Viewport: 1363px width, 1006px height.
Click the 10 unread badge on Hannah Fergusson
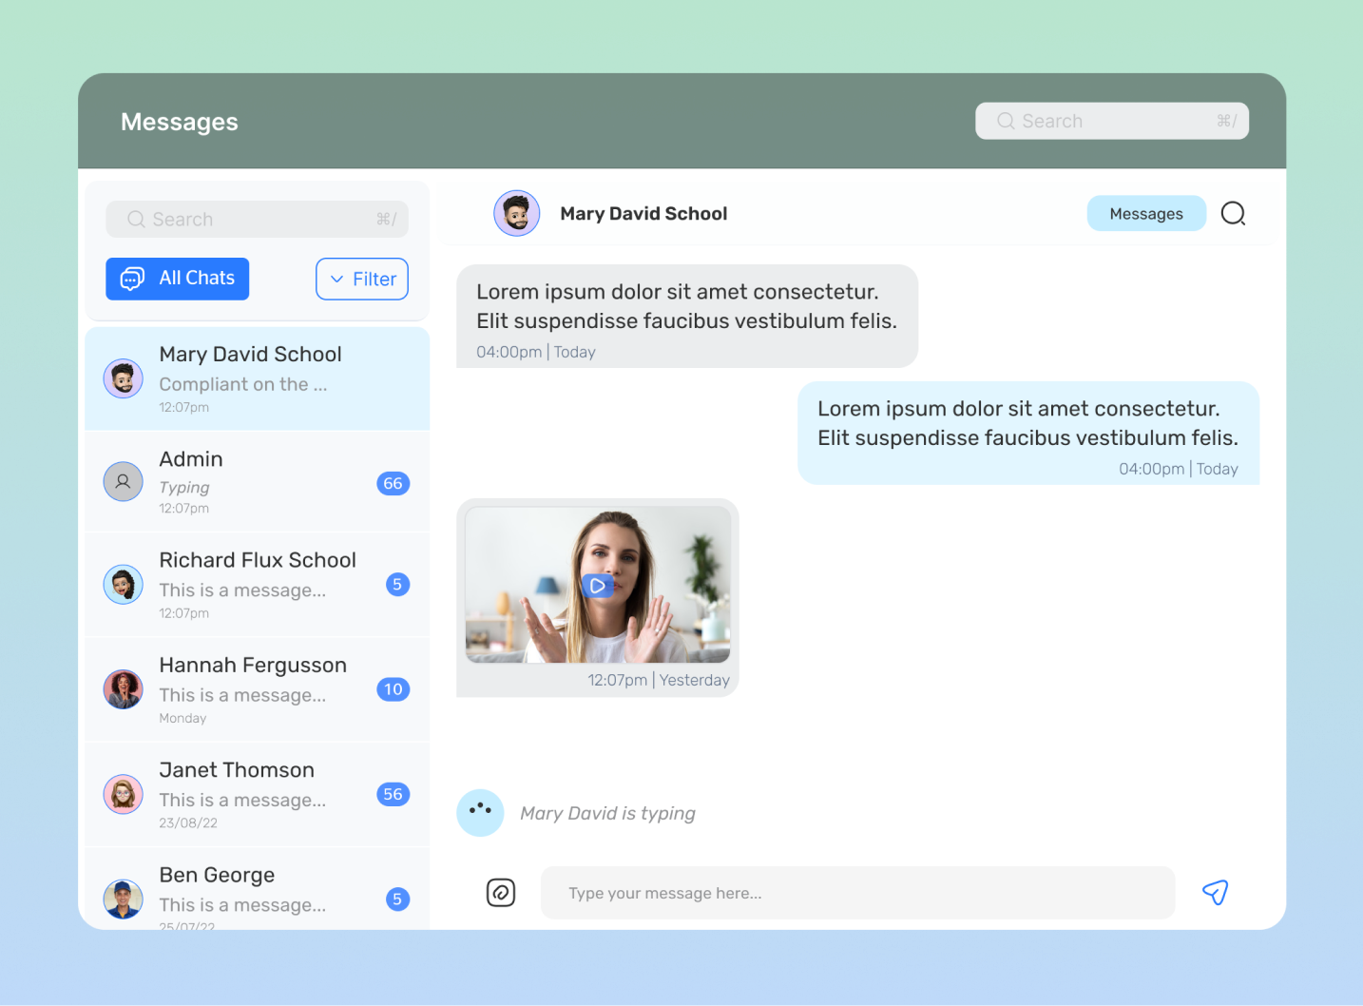pos(394,689)
